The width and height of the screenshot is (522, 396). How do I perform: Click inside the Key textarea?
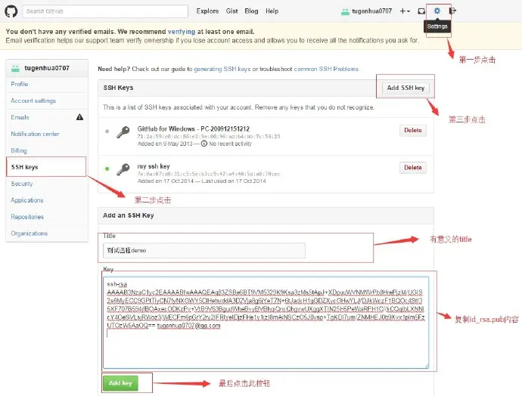tap(266, 323)
